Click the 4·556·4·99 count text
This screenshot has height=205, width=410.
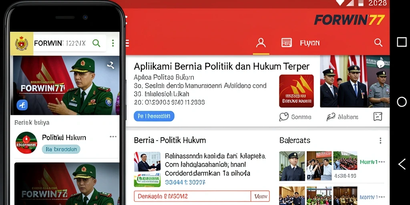[x=345, y=176]
